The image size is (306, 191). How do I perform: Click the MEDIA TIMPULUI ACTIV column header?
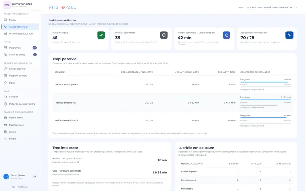(x=187, y=72)
